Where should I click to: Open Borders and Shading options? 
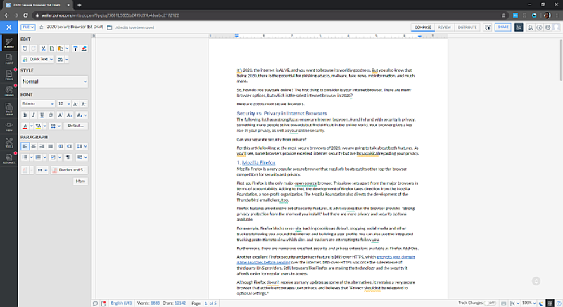(x=69, y=170)
